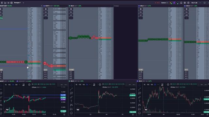This screenshot has width=209, height=117.
Task: Set 5M timeframe on NEWT chart
Action: coord(16,84)
